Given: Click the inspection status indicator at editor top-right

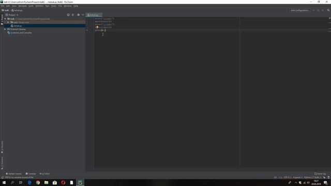Looking at the screenshot, I should click(329, 18).
